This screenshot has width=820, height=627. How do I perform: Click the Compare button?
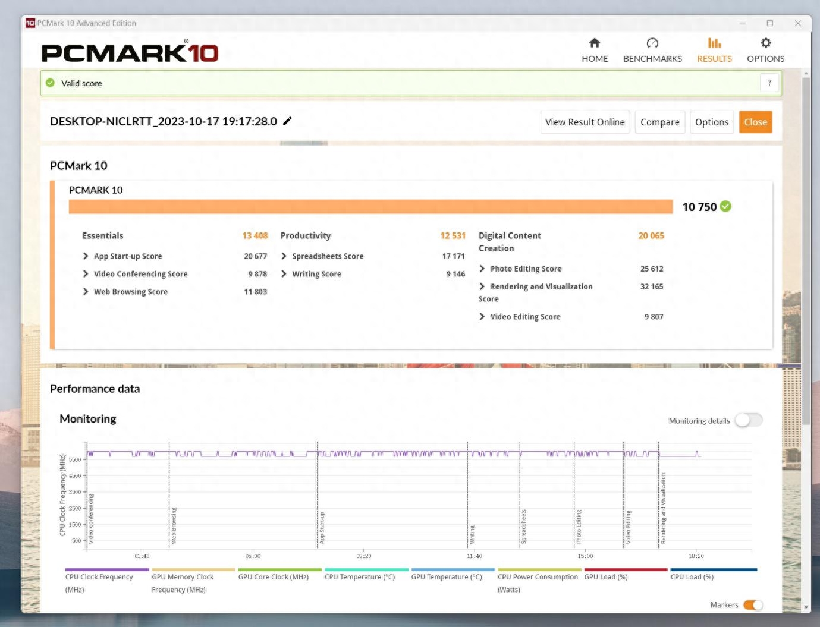[x=660, y=122]
